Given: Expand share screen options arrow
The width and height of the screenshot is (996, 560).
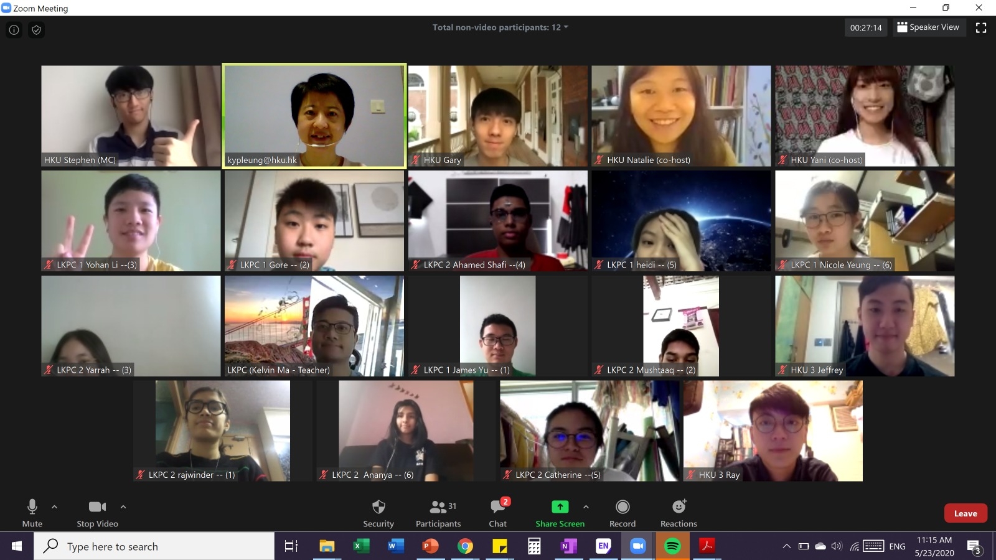Looking at the screenshot, I should coord(586,507).
